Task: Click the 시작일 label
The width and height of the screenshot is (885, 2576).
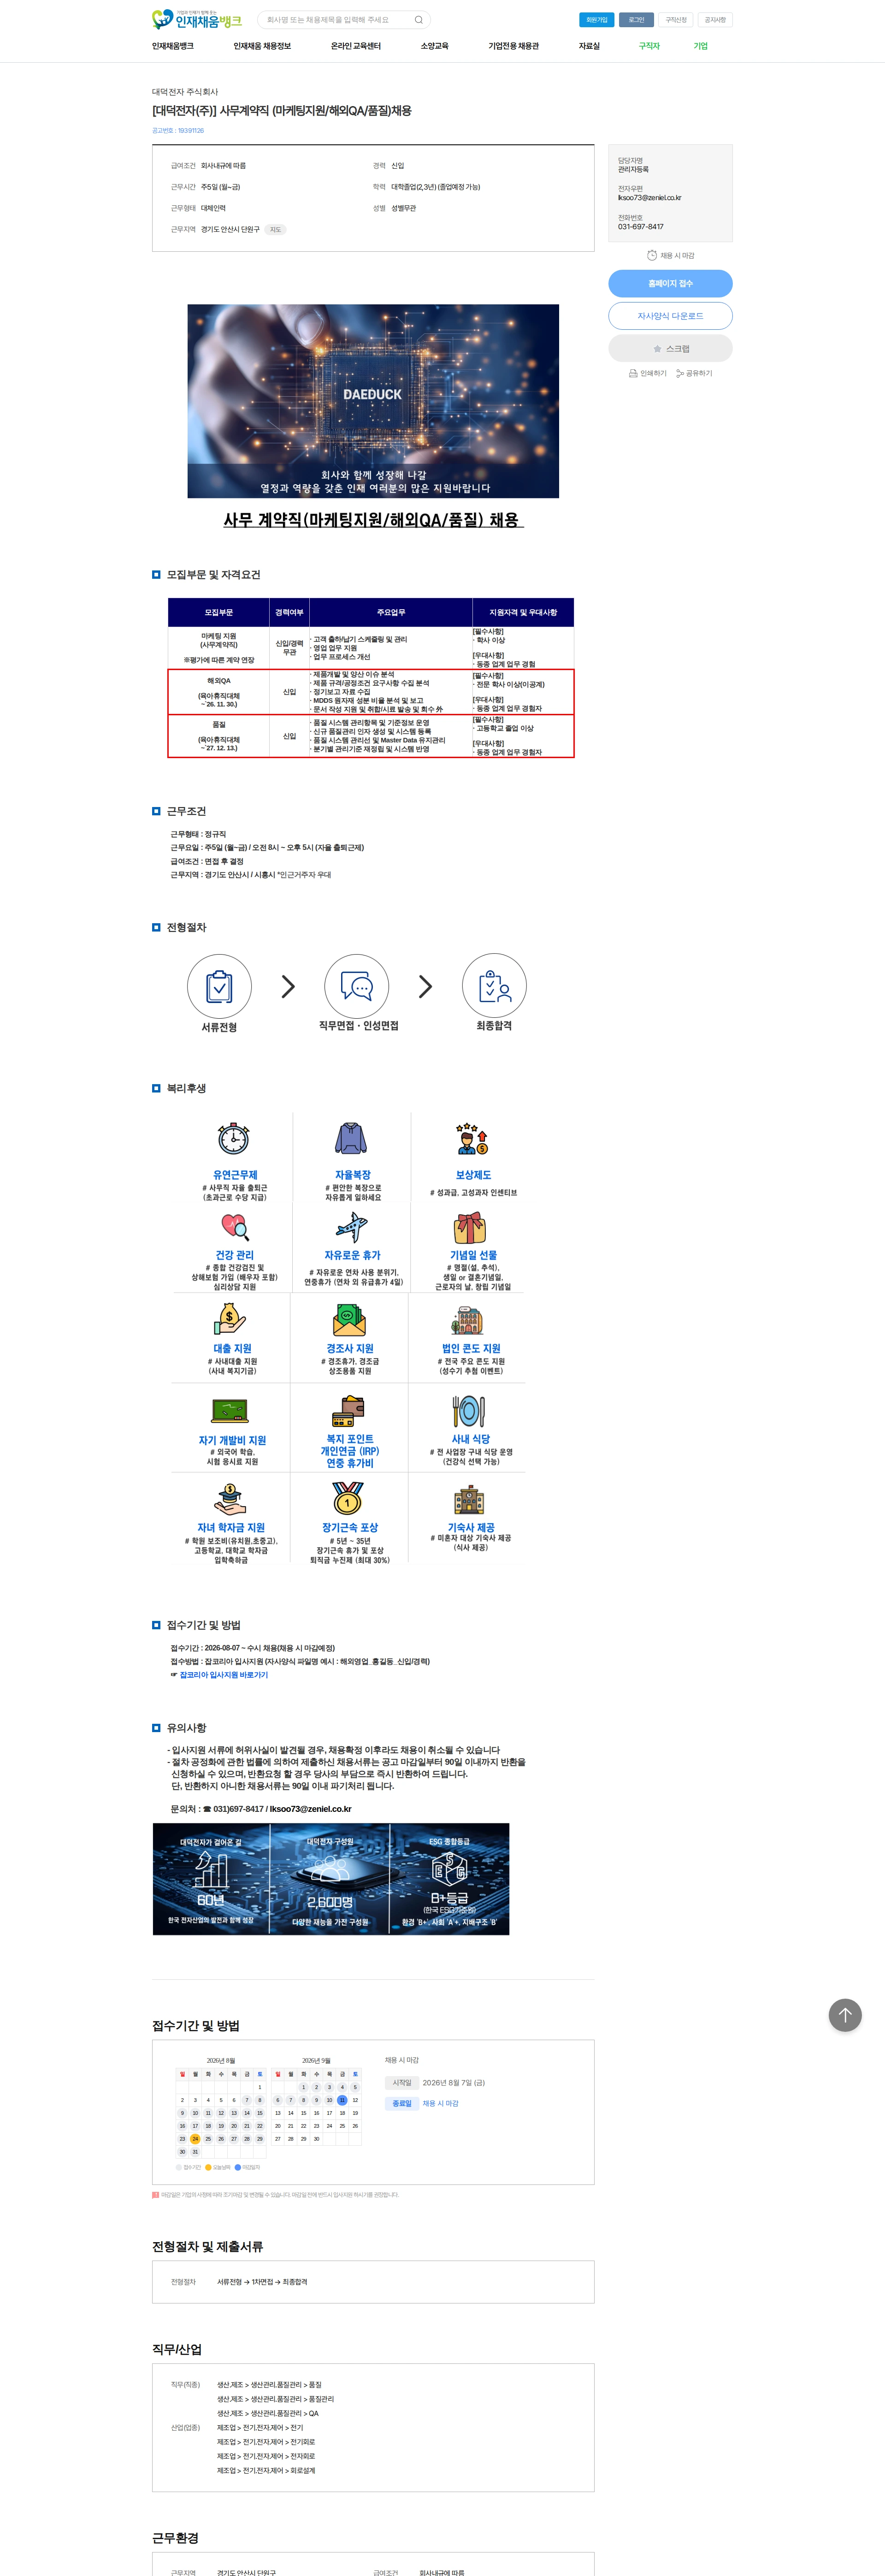Action: click(x=402, y=2082)
